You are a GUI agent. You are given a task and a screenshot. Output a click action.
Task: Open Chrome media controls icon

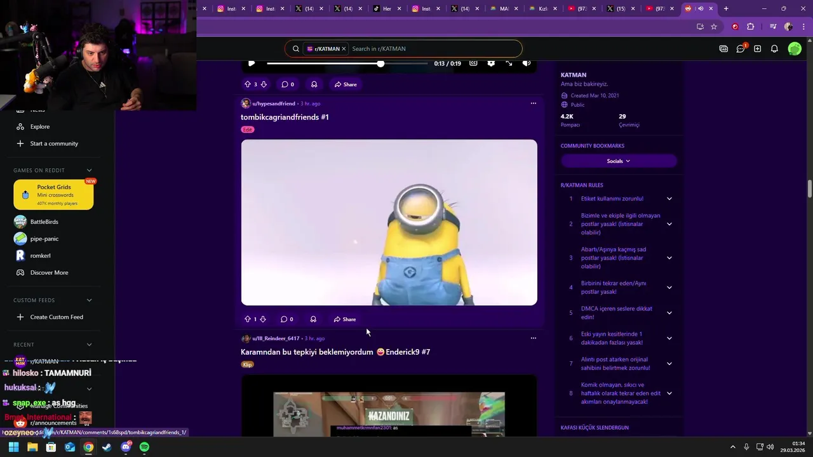pyautogui.click(x=773, y=27)
